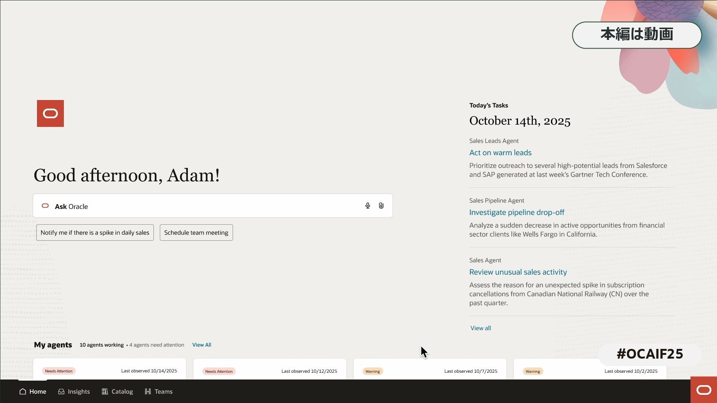
Task: Click the Teams icon in navigation bar
Action: coord(148,391)
